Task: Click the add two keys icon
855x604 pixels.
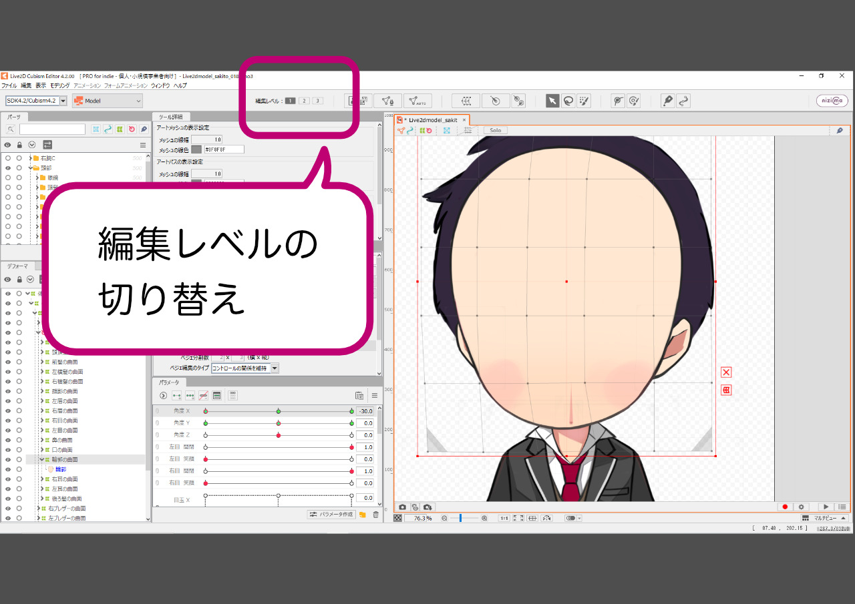Action: (x=176, y=395)
